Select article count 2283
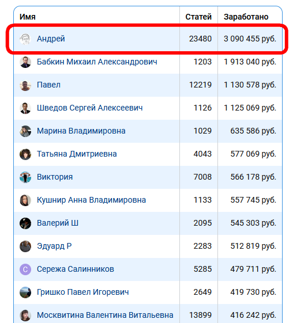 click(x=202, y=246)
